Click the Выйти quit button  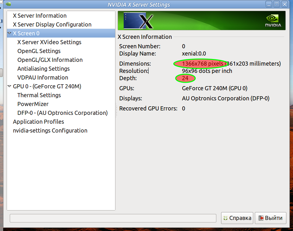click(270, 218)
